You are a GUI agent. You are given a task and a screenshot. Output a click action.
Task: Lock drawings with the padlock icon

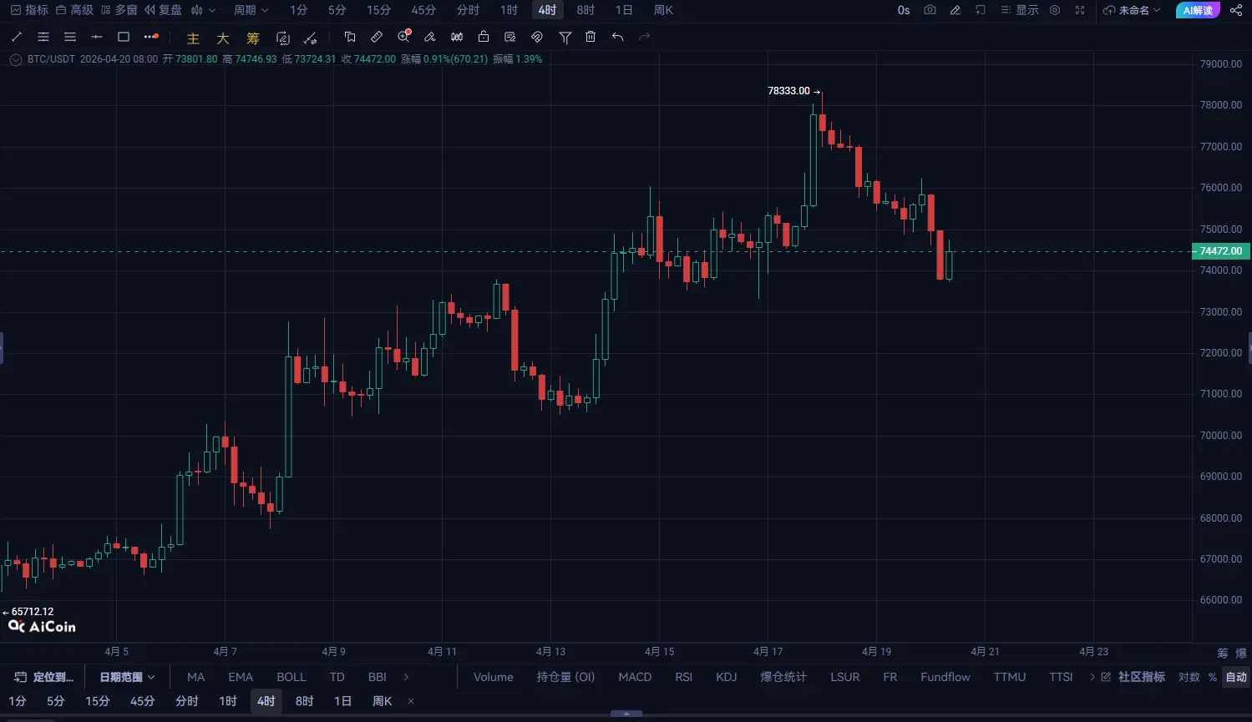(x=484, y=37)
